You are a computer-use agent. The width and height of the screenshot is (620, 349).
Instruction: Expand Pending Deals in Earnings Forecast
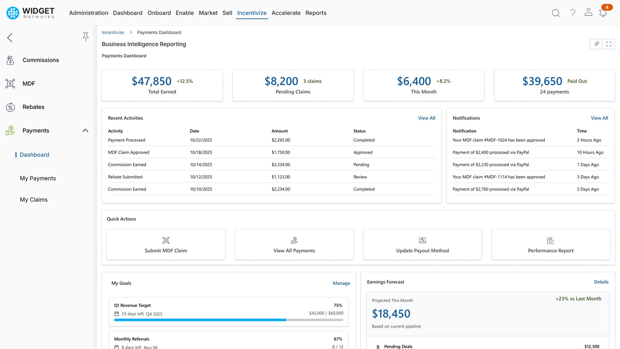[x=398, y=346]
